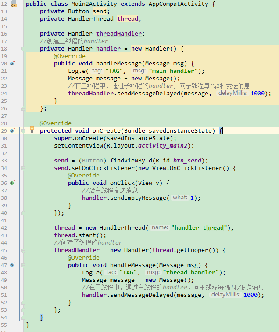Click sendMessageDelayed on line 24
Screen dimensions: 279x332
[149, 94]
